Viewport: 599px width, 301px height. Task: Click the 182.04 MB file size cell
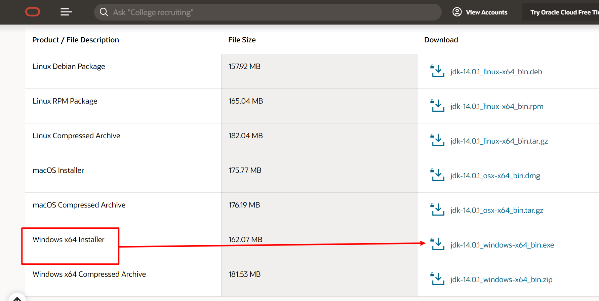tap(319, 141)
